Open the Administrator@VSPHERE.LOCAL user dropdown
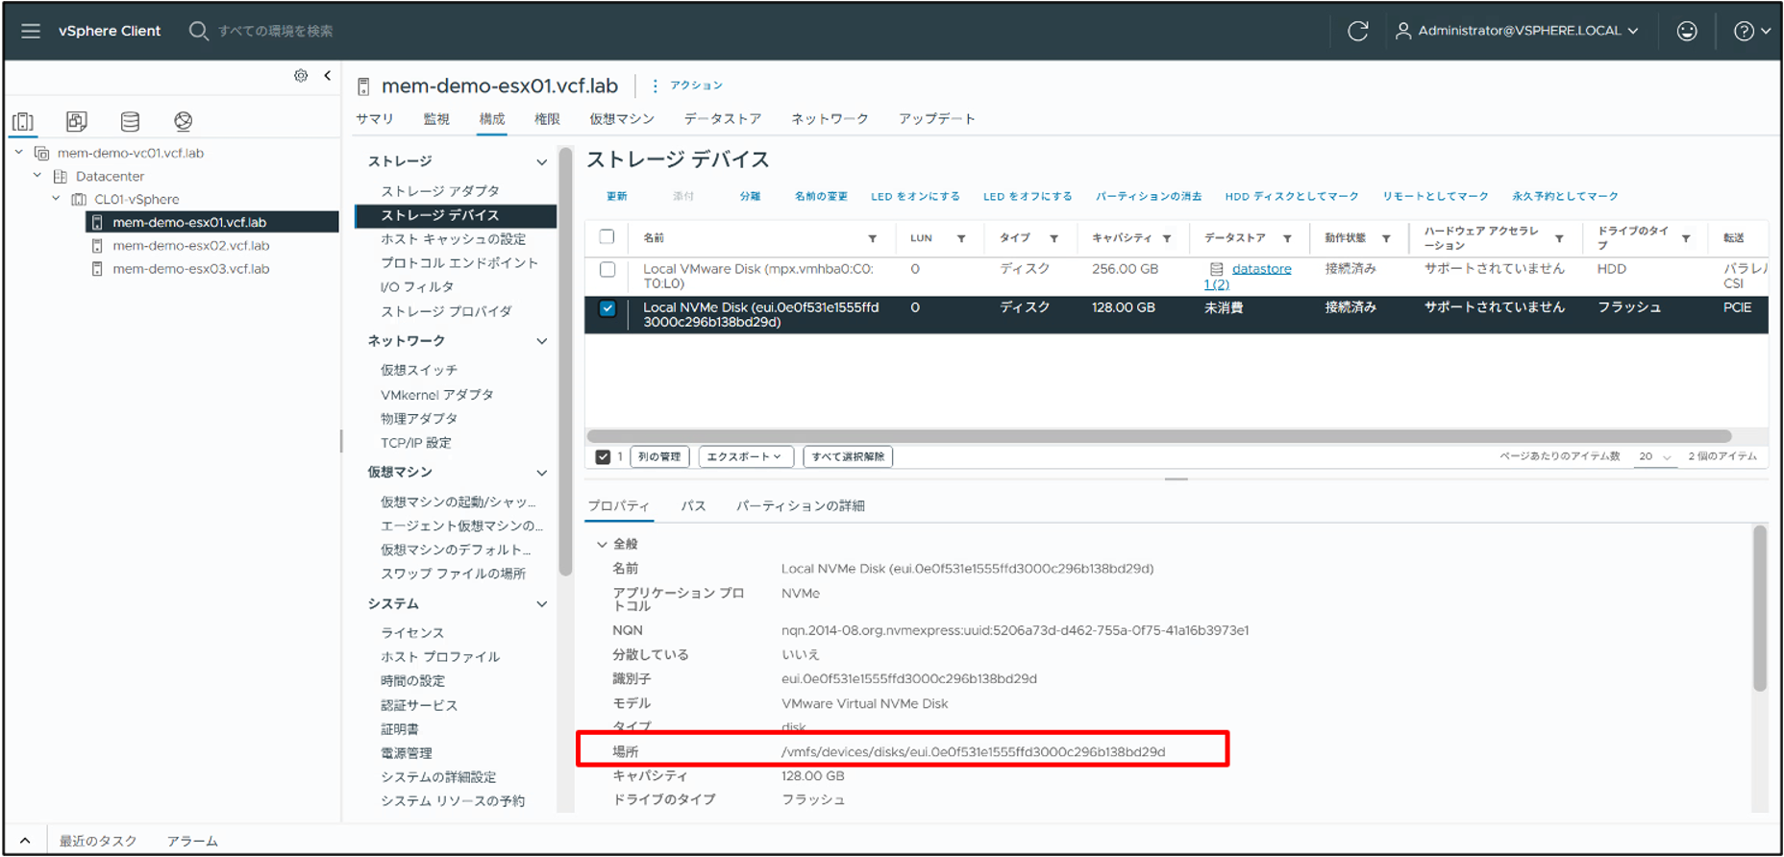This screenshot has width=1784, height=857. [1517, 31]
